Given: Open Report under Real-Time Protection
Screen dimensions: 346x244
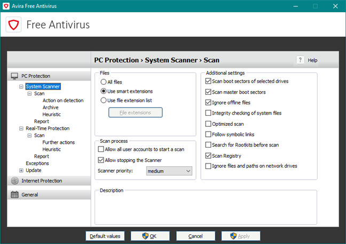Looking at the screenshot, I should [x=42, y=156].
